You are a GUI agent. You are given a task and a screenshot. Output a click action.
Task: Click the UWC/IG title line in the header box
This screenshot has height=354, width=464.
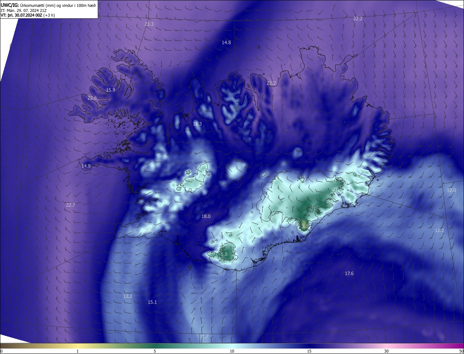(48, 5)
